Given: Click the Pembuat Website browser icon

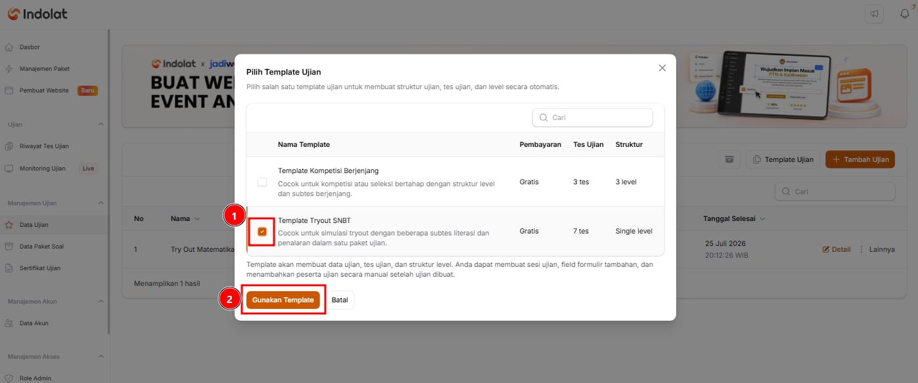Looking at the screenshot, I should 9,91.
